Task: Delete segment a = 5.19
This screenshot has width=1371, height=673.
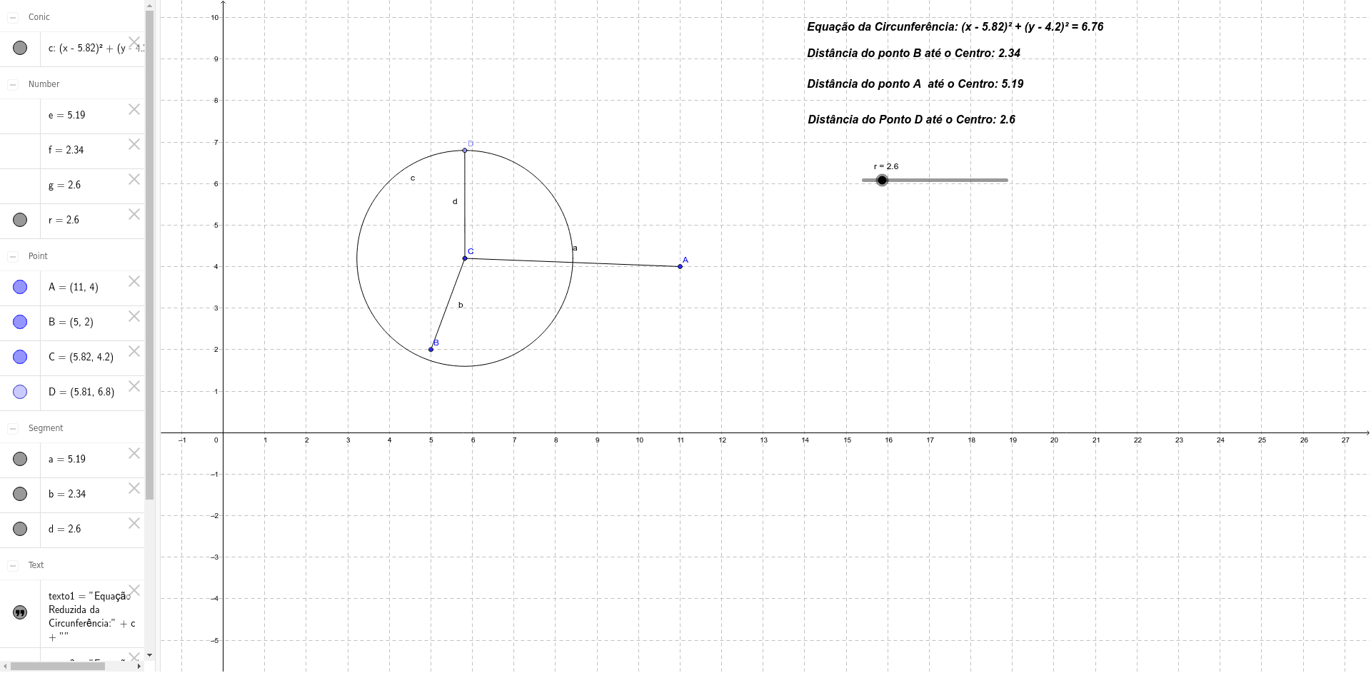Action: pos(134,453)
